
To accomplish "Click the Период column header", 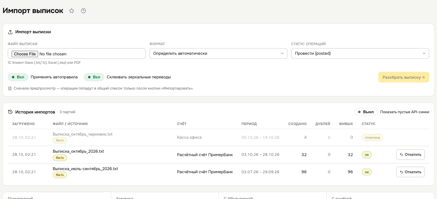I will (x=249, y=124).
